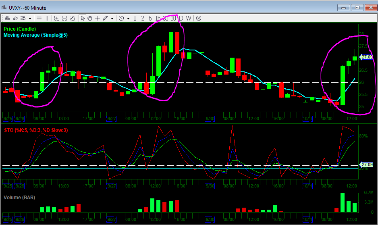Click the 27.09 marker in stochastic panel
This screenshot has height=225, width=378.
(366, 165)
